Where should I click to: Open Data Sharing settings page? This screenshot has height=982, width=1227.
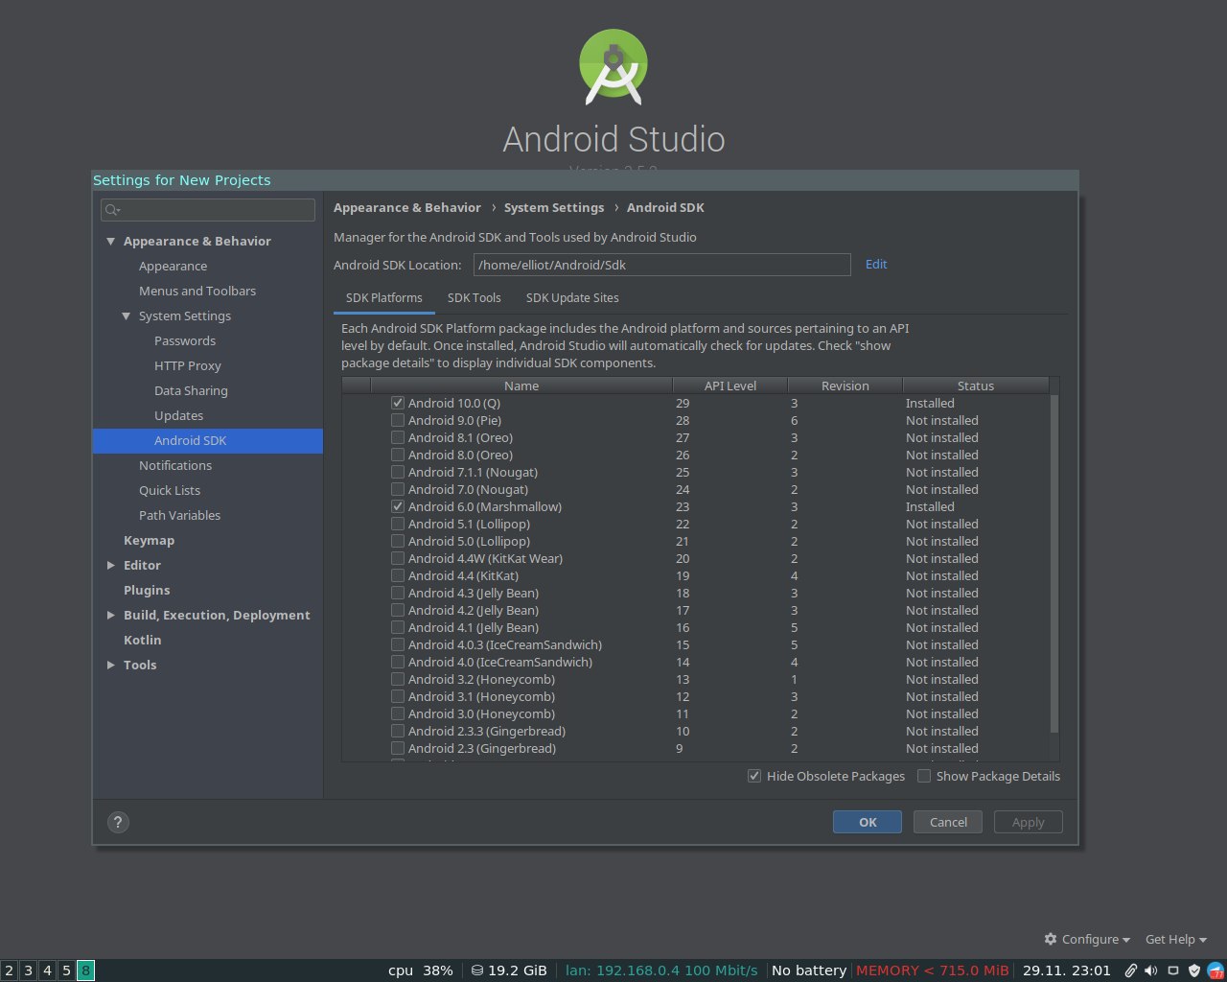[x=191, y=391]
